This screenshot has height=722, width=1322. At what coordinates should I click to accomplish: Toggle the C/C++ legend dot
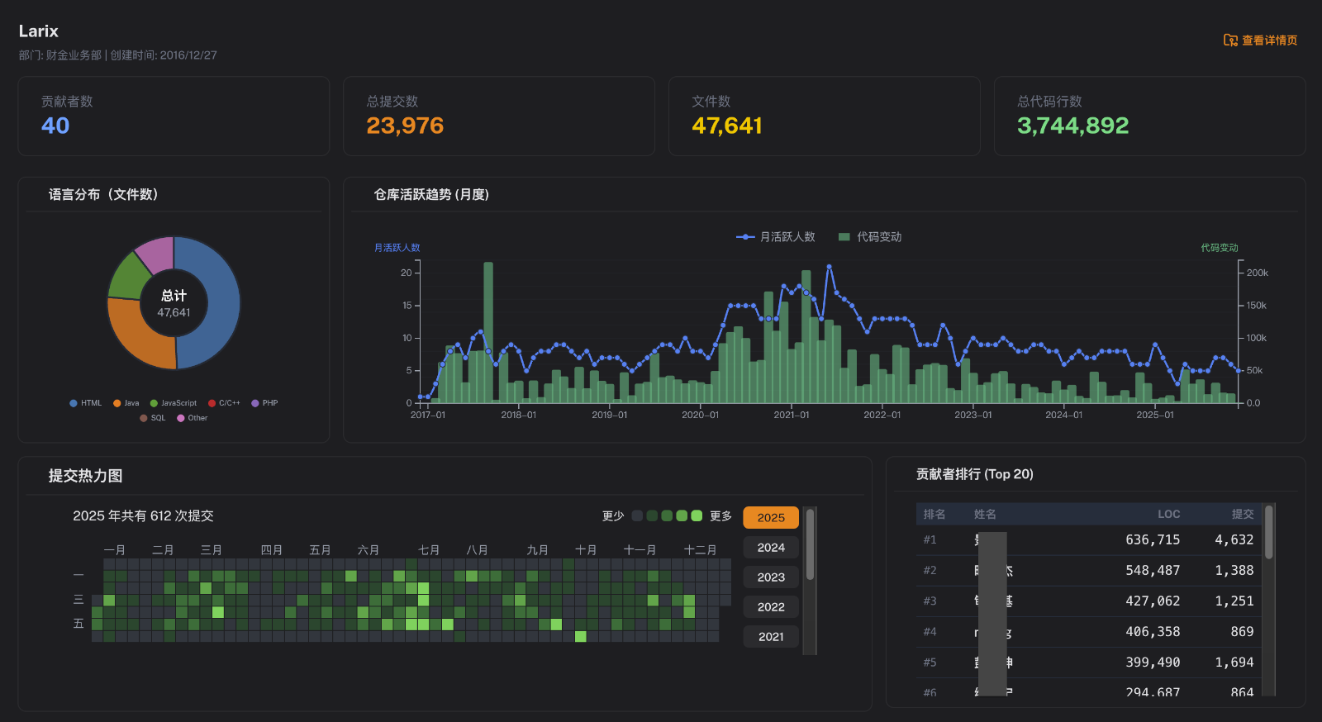click(212, 403)
